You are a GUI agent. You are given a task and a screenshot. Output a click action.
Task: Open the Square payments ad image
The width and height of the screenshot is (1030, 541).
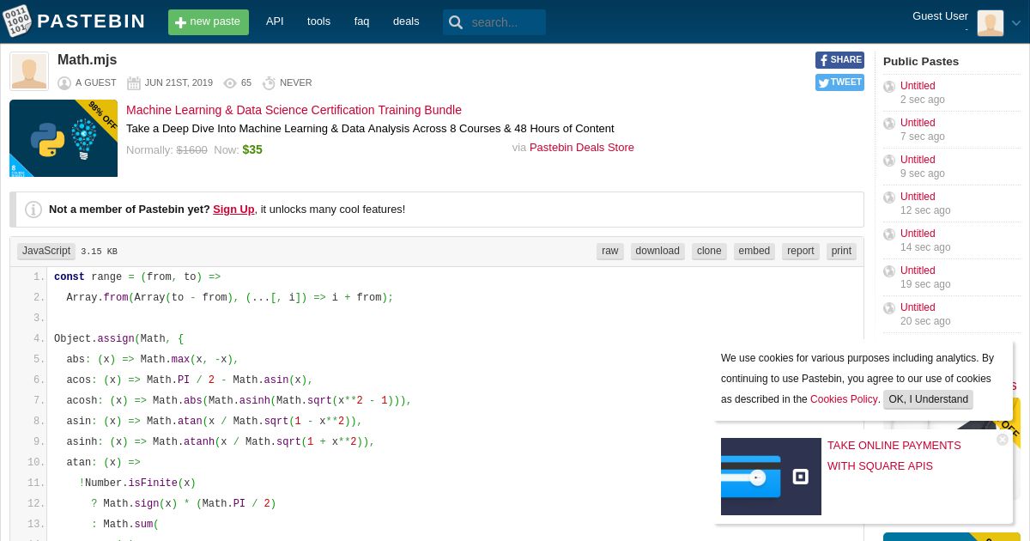[771, 477]
